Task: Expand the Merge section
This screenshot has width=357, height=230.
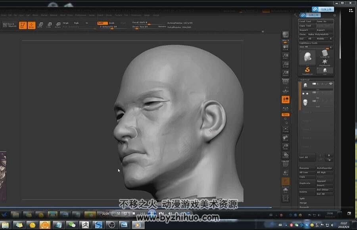Action: click(303, 203)
